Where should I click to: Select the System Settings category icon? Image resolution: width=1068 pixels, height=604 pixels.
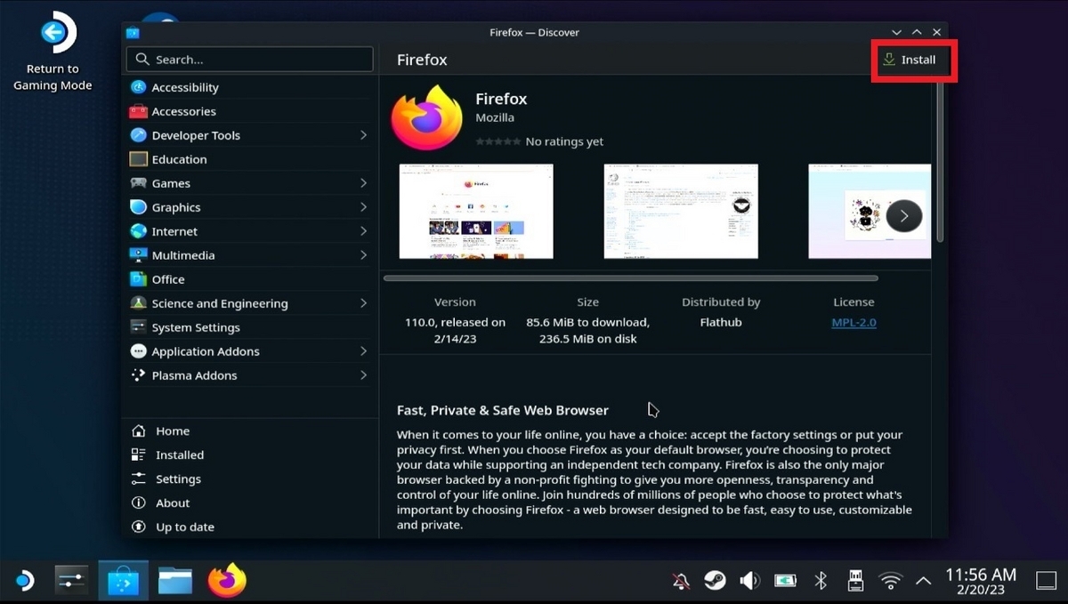(138, 327)
